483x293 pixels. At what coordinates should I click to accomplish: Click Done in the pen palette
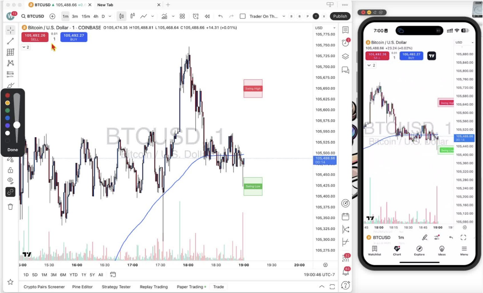coord(13,150)
